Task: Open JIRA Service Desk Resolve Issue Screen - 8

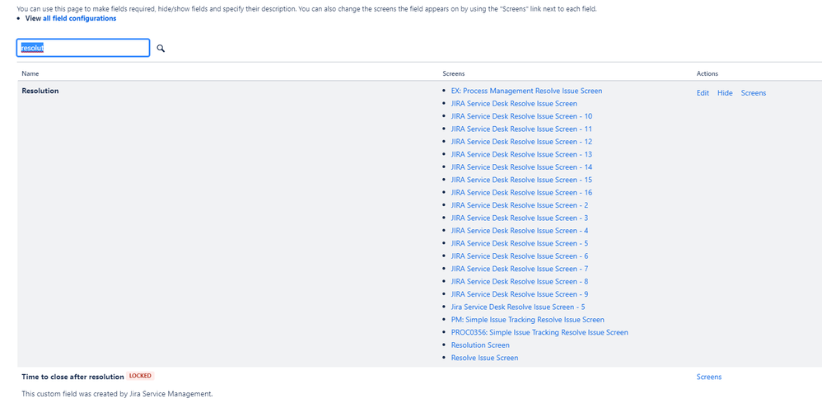Action: pyautogui.click(x=520, y=281)
